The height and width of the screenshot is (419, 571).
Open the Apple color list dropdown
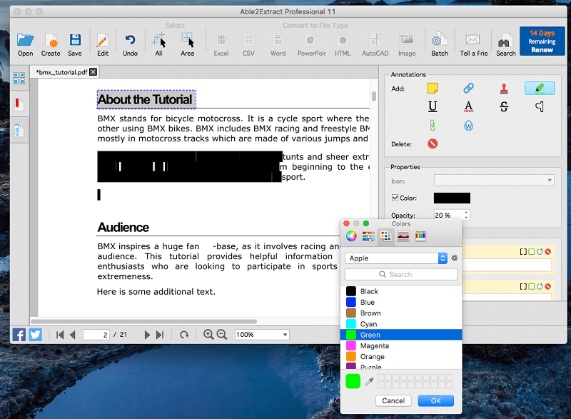point(396,258)
